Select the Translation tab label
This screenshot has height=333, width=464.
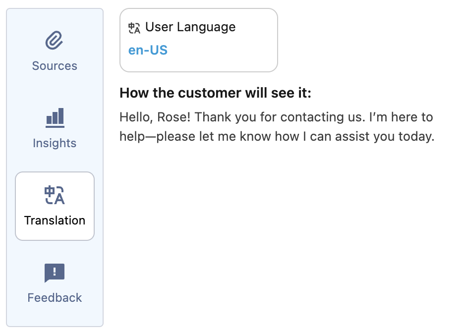(x=55, y=221)
